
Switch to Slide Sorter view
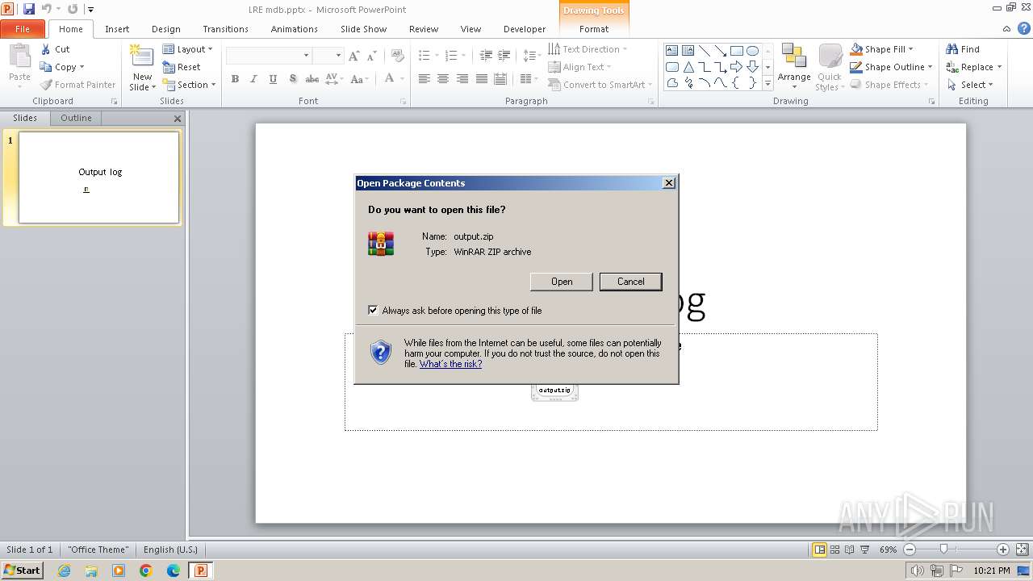tap(834, 550)
